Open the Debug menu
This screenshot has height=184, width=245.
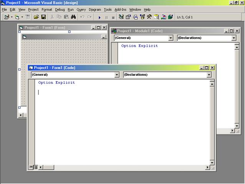click(60, 10)
